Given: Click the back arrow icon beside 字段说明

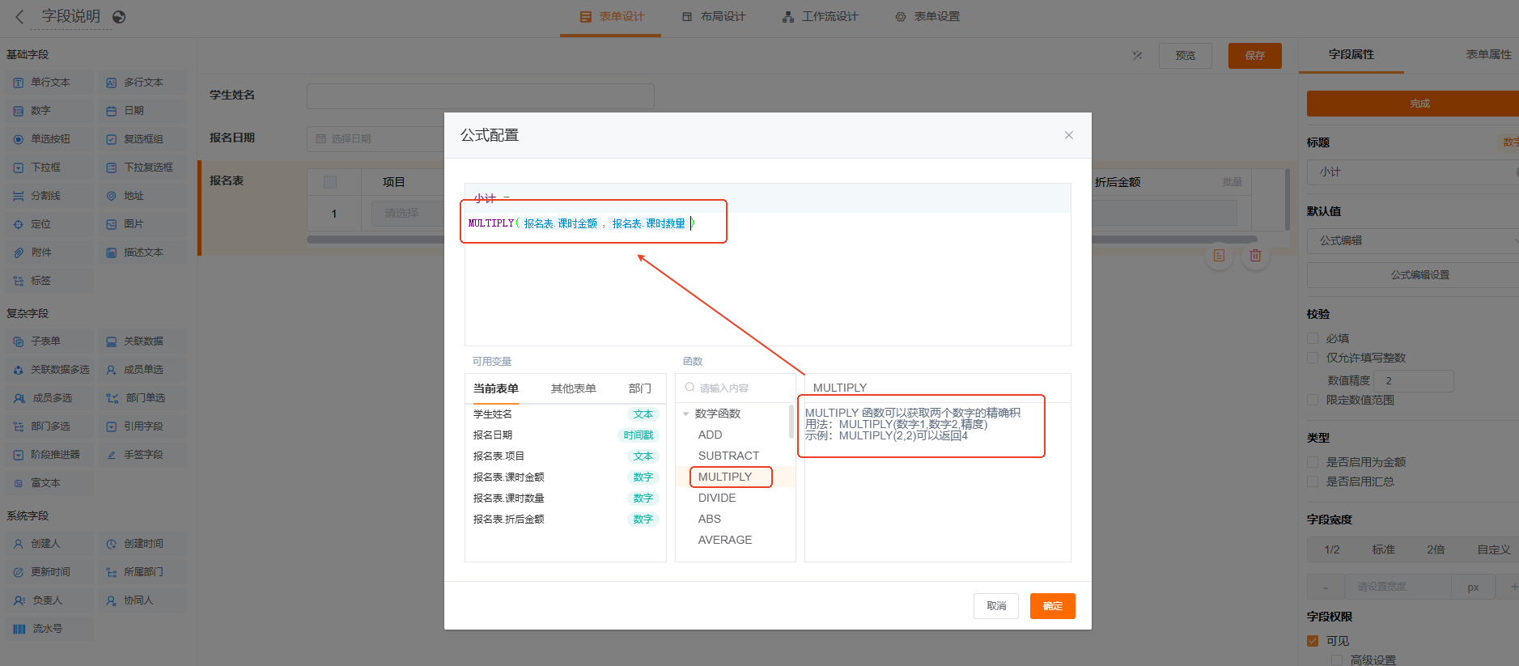Looking at the screenshot, I should pyautogui.click(x=20, y=16).
